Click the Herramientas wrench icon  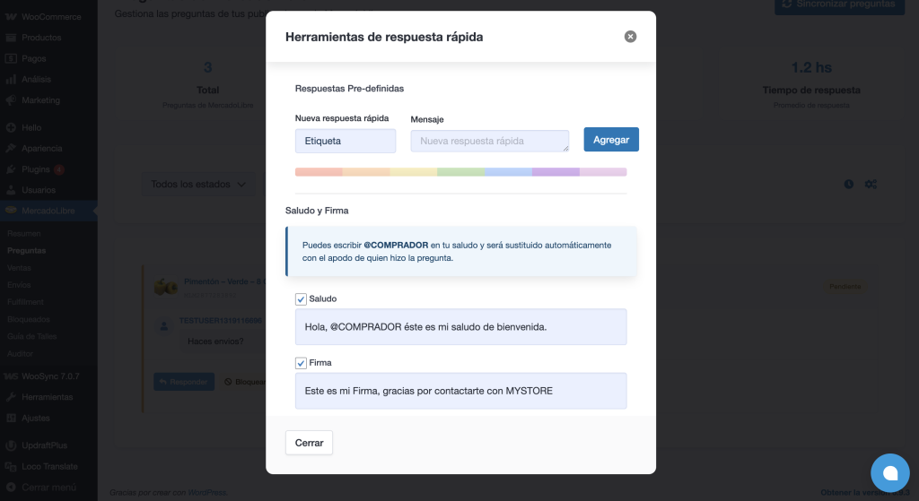coord(11,397)
